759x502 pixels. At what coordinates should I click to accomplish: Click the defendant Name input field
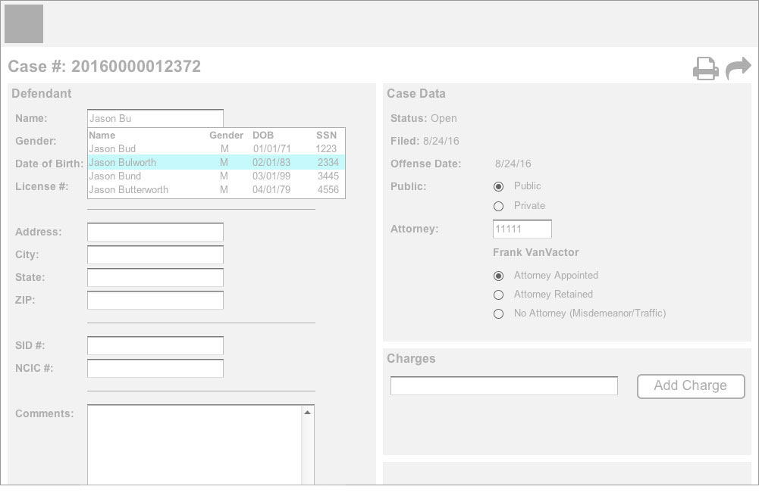click(x=155, y=119)
